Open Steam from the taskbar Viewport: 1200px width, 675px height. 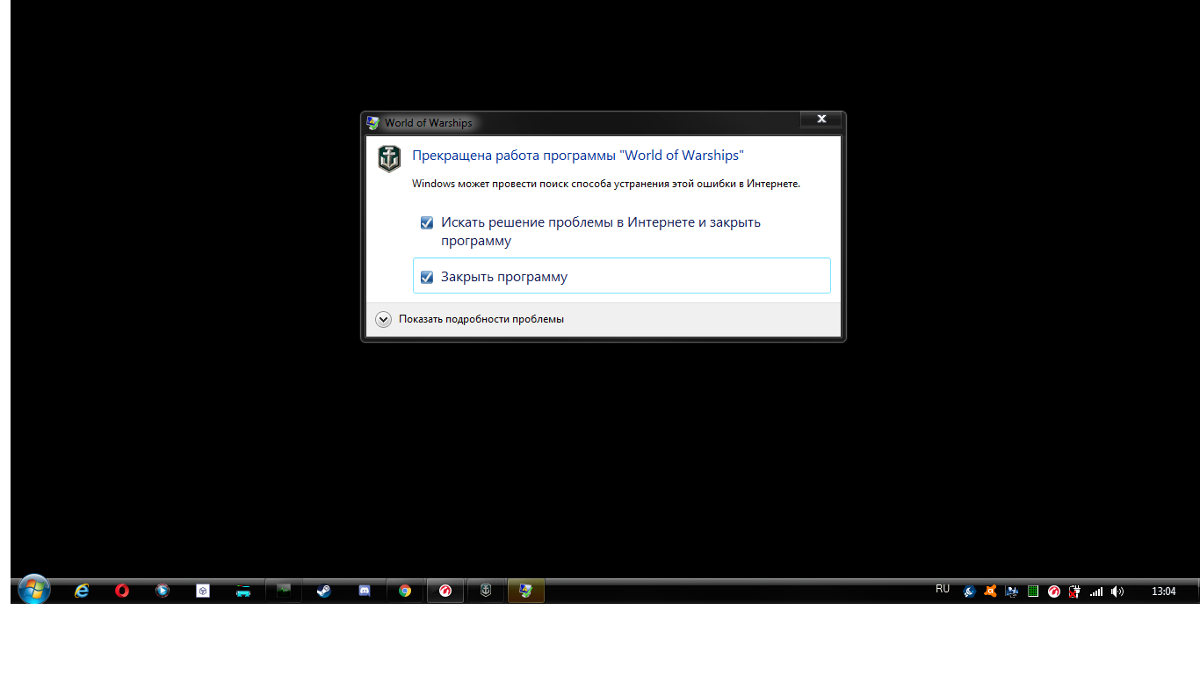(324, 591)
